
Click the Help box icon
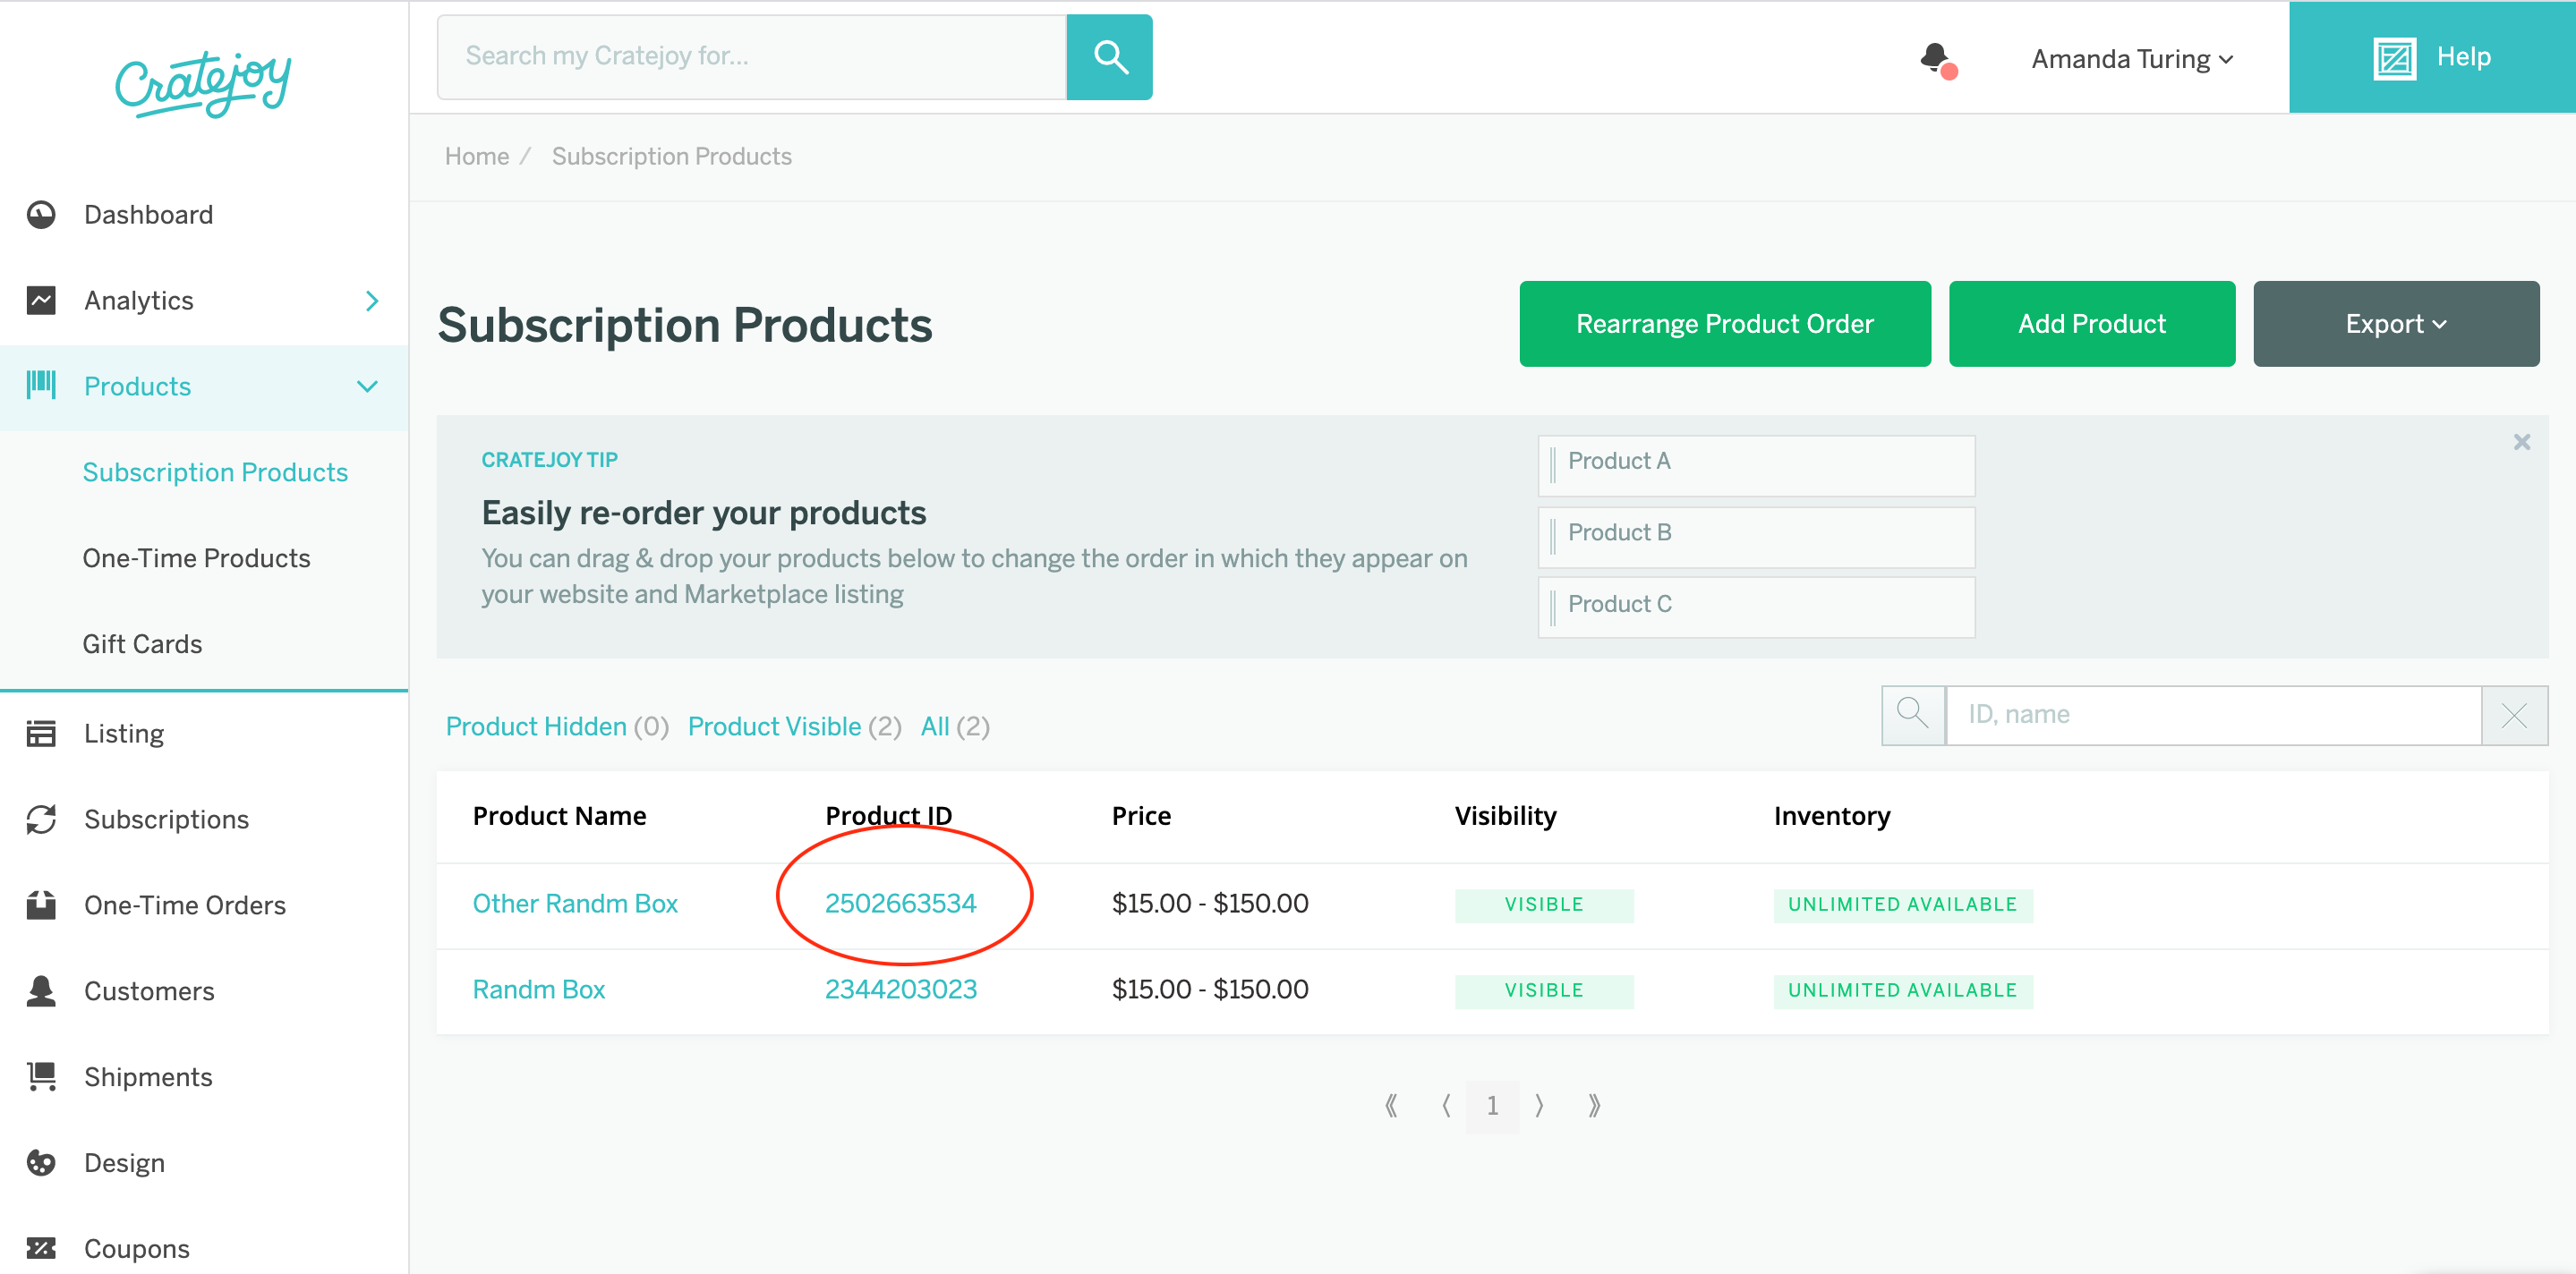coord(2394,58)
